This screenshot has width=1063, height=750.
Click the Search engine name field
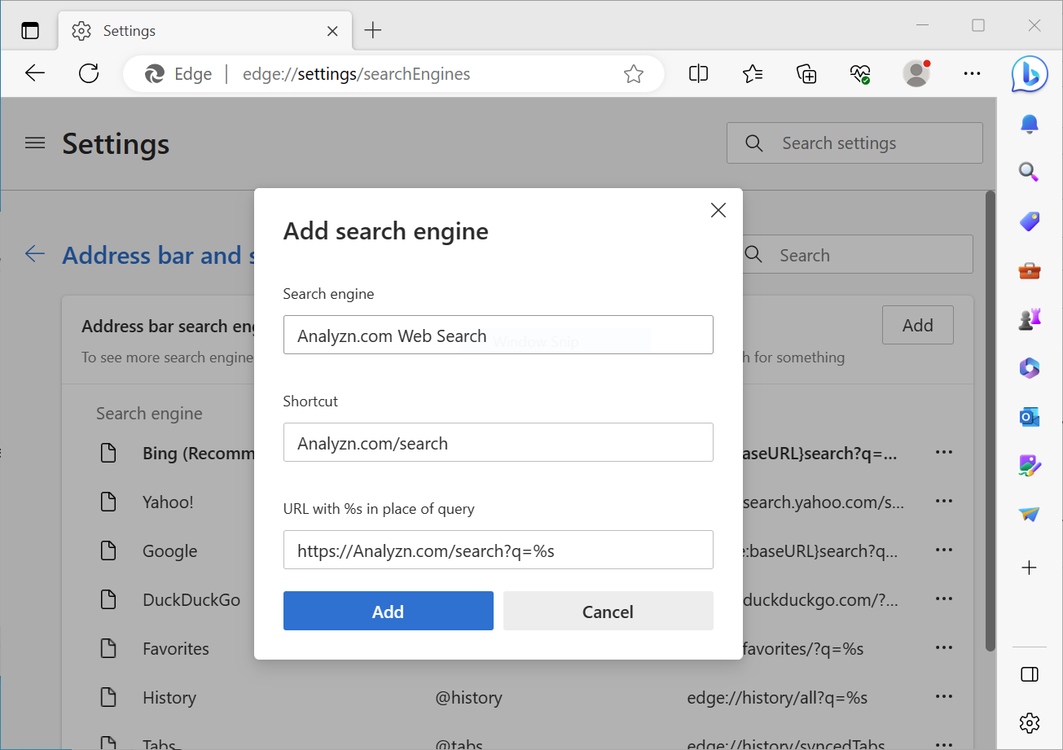tap(499, 335)
